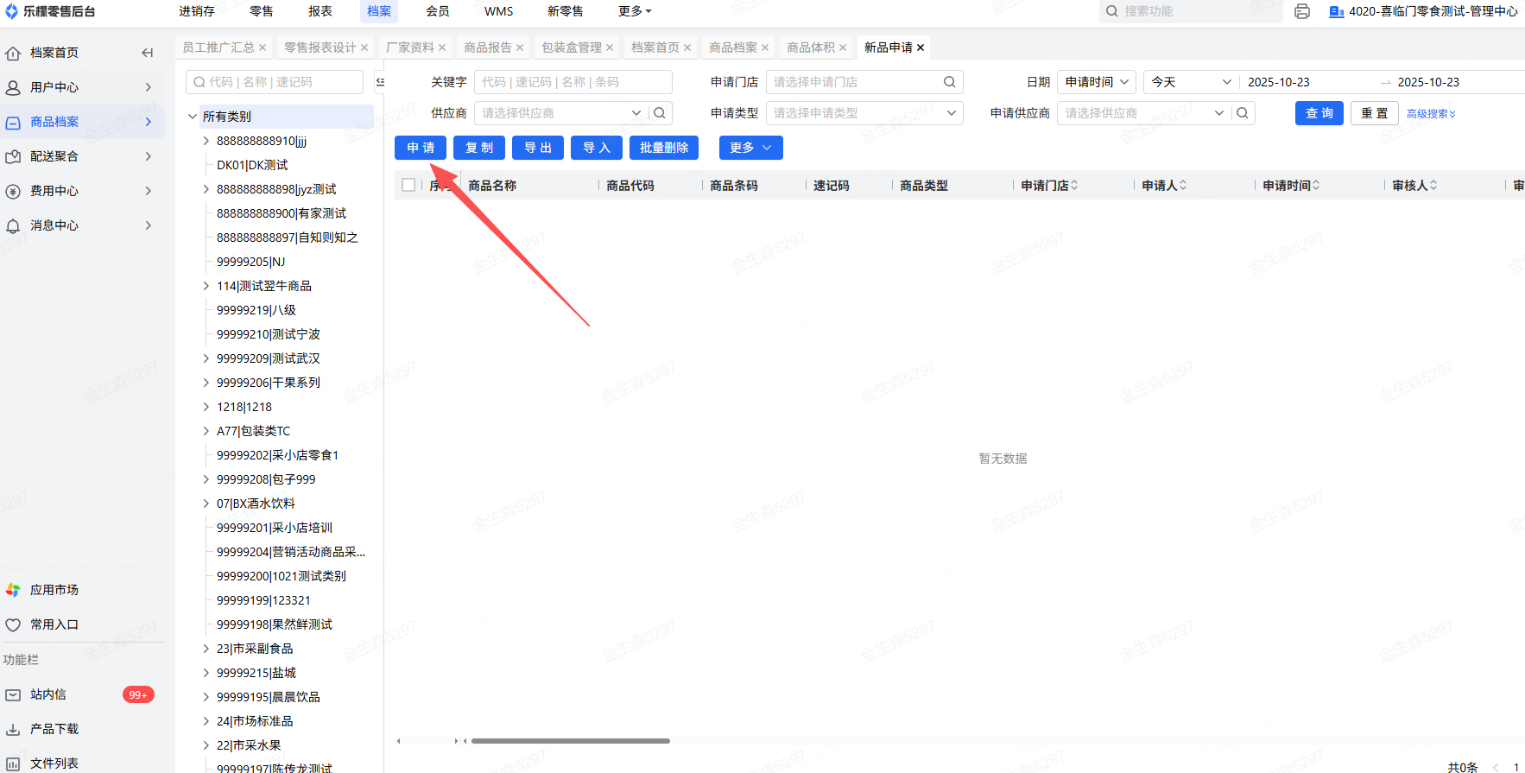Close the 商品体积 tab
Viewport: 1525px width, 773px height.
click(843, 48)
